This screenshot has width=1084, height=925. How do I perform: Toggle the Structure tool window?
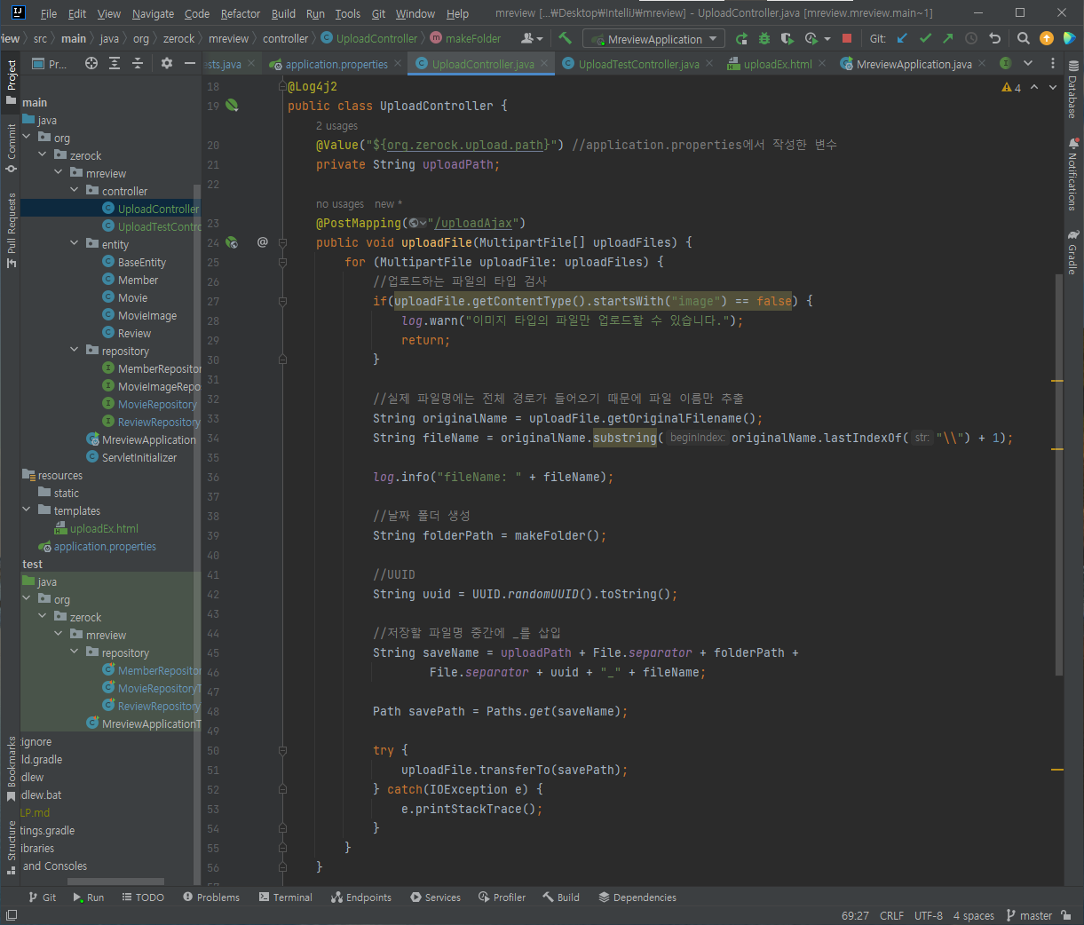(11, 846)
